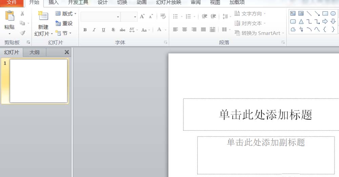Justify text alignment
Viewport: 339px width, 177px height.
[203, 29]
